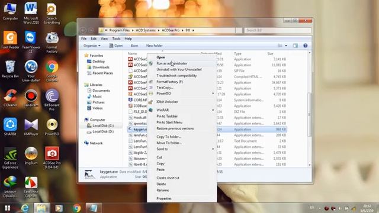The width and height of the screenshot is (379, 213).
Task: Choose Uninstall with Your Uninstaller!
Action: point(182,70)
